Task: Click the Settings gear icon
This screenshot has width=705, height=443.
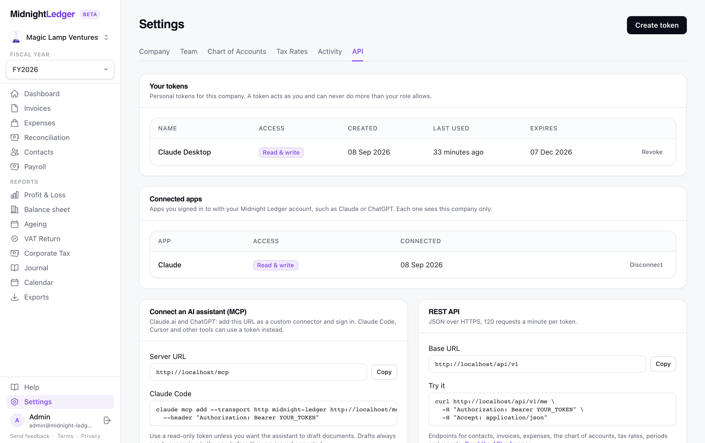Action: pos(15,402)
